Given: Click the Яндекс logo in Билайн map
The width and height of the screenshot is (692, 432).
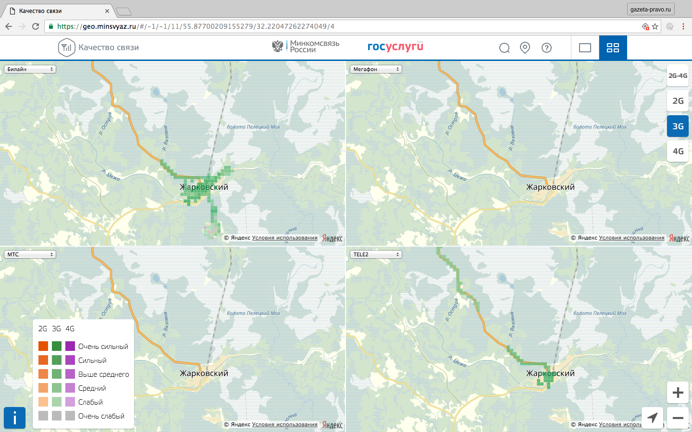Looking at the screenshot, I should (333, 238).
